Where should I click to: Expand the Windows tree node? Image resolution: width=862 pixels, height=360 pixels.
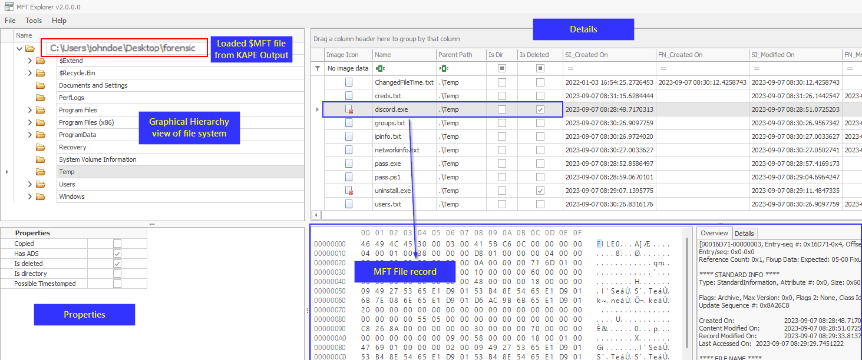coord(30,196)
